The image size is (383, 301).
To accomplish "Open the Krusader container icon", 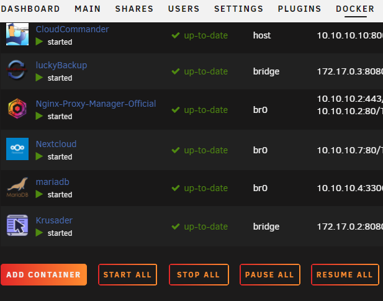I will (x=17, y=225).
